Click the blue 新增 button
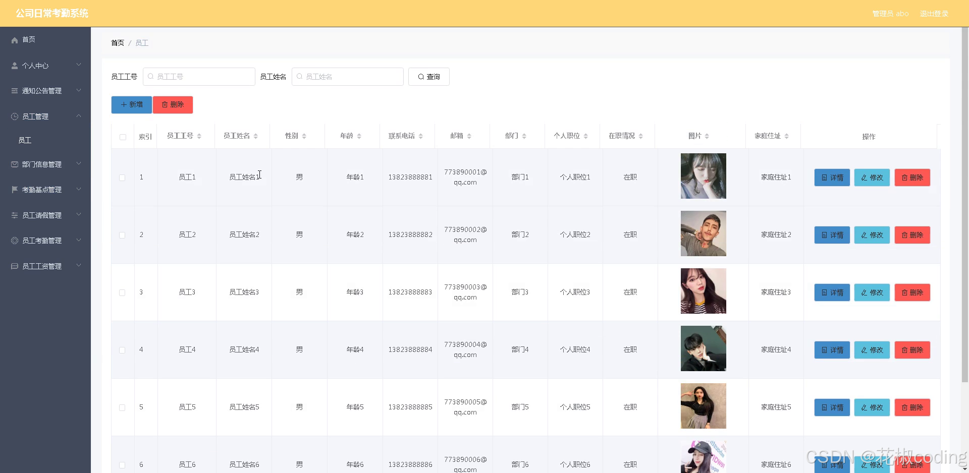 pyautogui.click(x=131, y=105)
